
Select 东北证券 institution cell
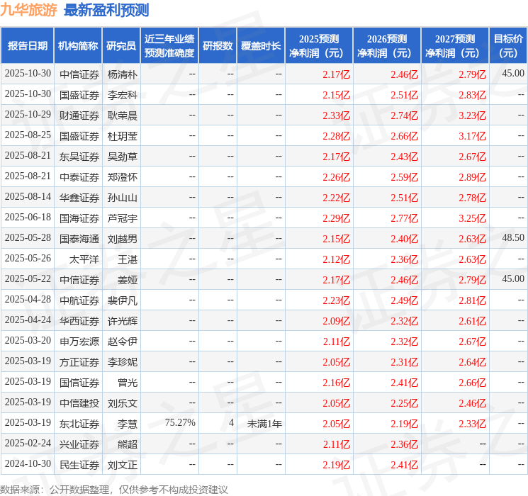79,424
